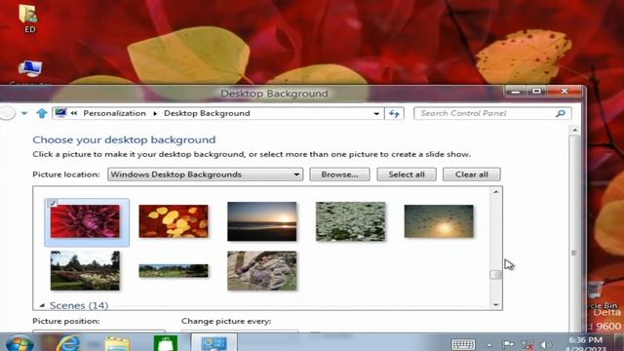The height and width of the screenshot is (351, 624).
Task: Select the red and yellow leaves wallpaper
Action: pyautogui.click(x=174, y=221)
